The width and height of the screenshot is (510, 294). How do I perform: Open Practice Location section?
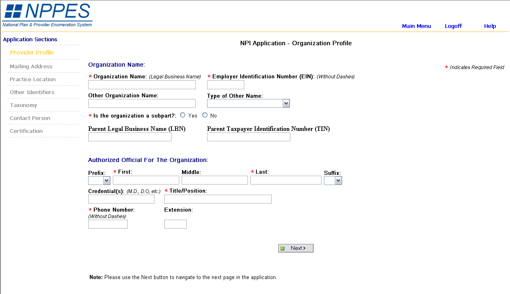click(33, 79)
